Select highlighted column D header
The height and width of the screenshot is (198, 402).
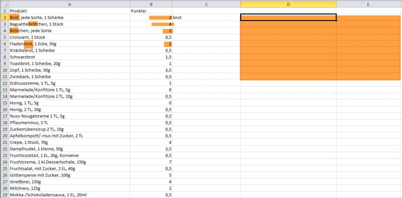pyautogui.click(x=288, y=5)
